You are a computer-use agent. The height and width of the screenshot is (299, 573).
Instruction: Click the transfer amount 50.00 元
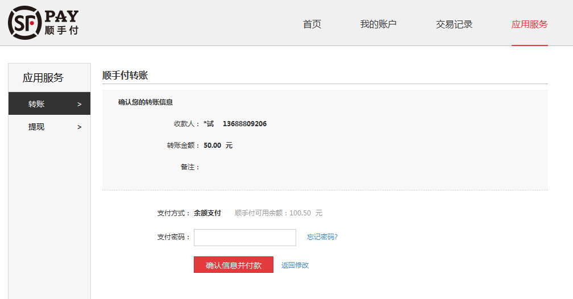pyautogui.click(x=218, y=146)
